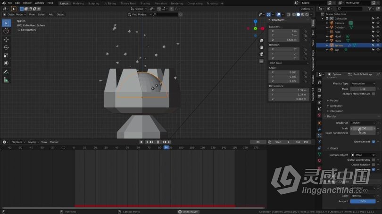
Task: Select the Rotate tool
Action: coord(6,48)
